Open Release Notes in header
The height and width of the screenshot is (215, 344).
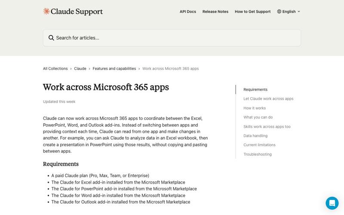pos(215,12)
